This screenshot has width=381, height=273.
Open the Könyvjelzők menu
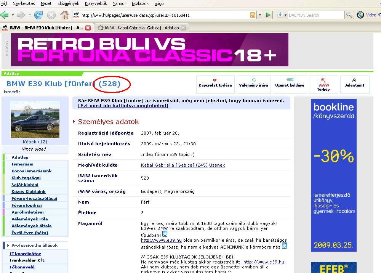[x=96, y=4]
